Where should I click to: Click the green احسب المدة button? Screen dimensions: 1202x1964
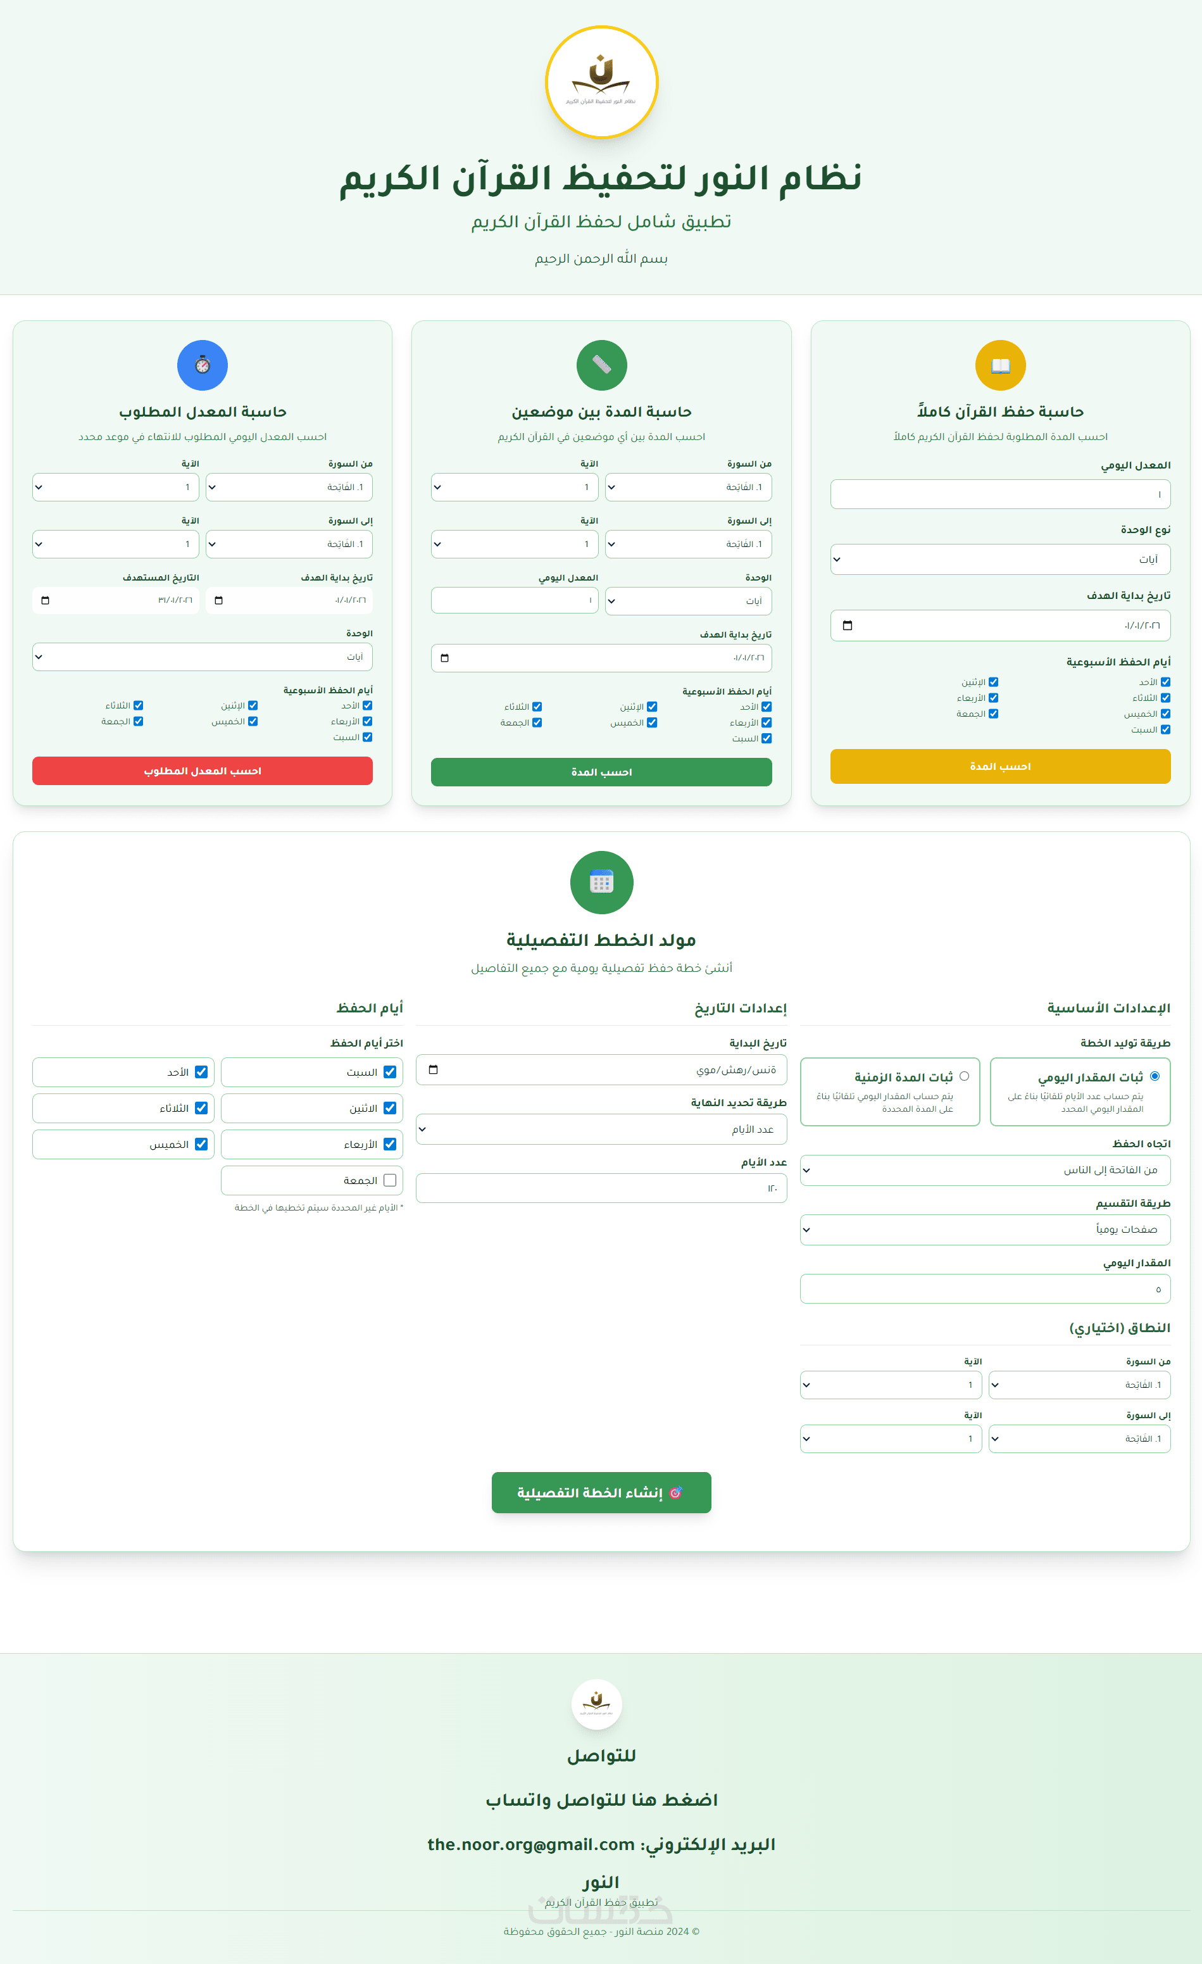(601, 772)
